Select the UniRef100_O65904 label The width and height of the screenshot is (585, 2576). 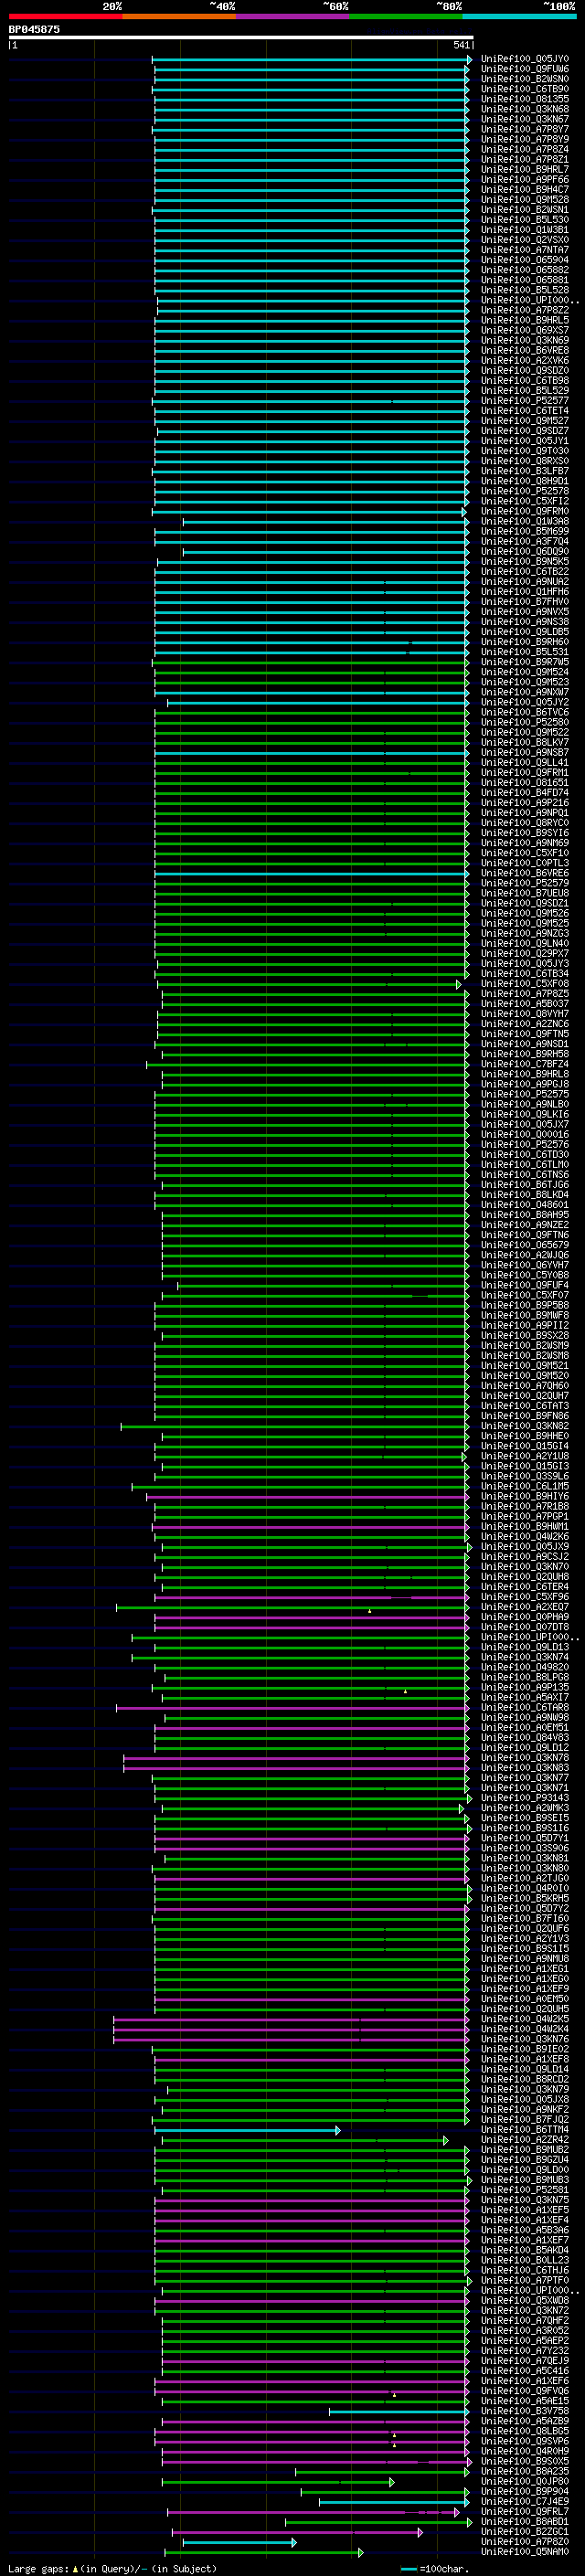(525, 260)
